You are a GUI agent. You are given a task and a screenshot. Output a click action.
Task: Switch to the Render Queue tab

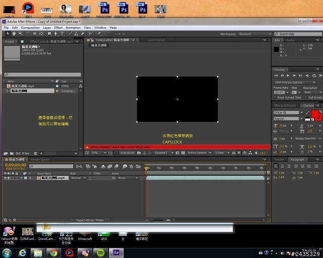point(39,159)
